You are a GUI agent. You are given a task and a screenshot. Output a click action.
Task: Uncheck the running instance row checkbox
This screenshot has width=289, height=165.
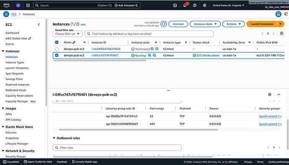[x=57, y=55]
